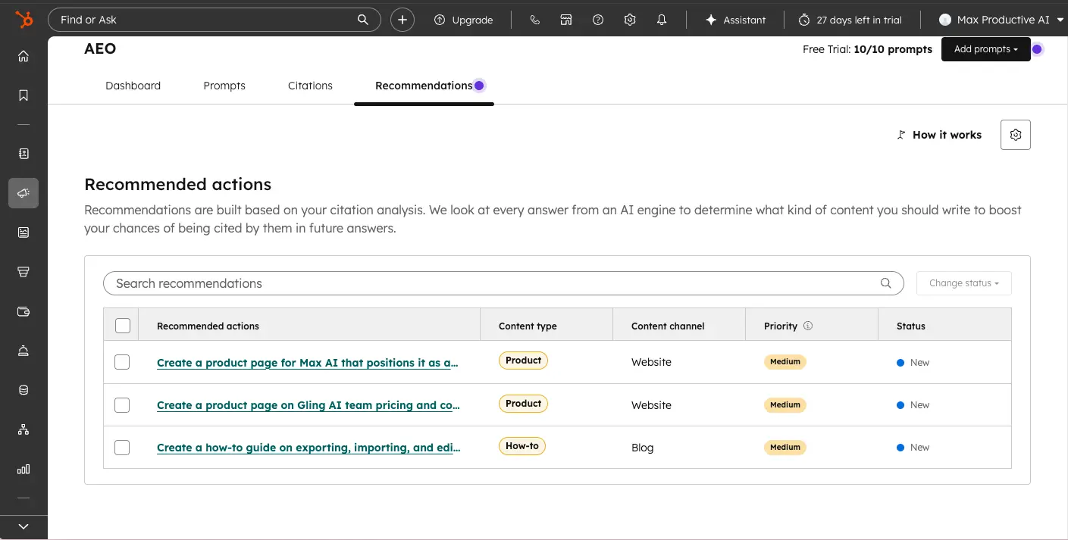Switch to the Prompts tab

(x=224, y=86)
